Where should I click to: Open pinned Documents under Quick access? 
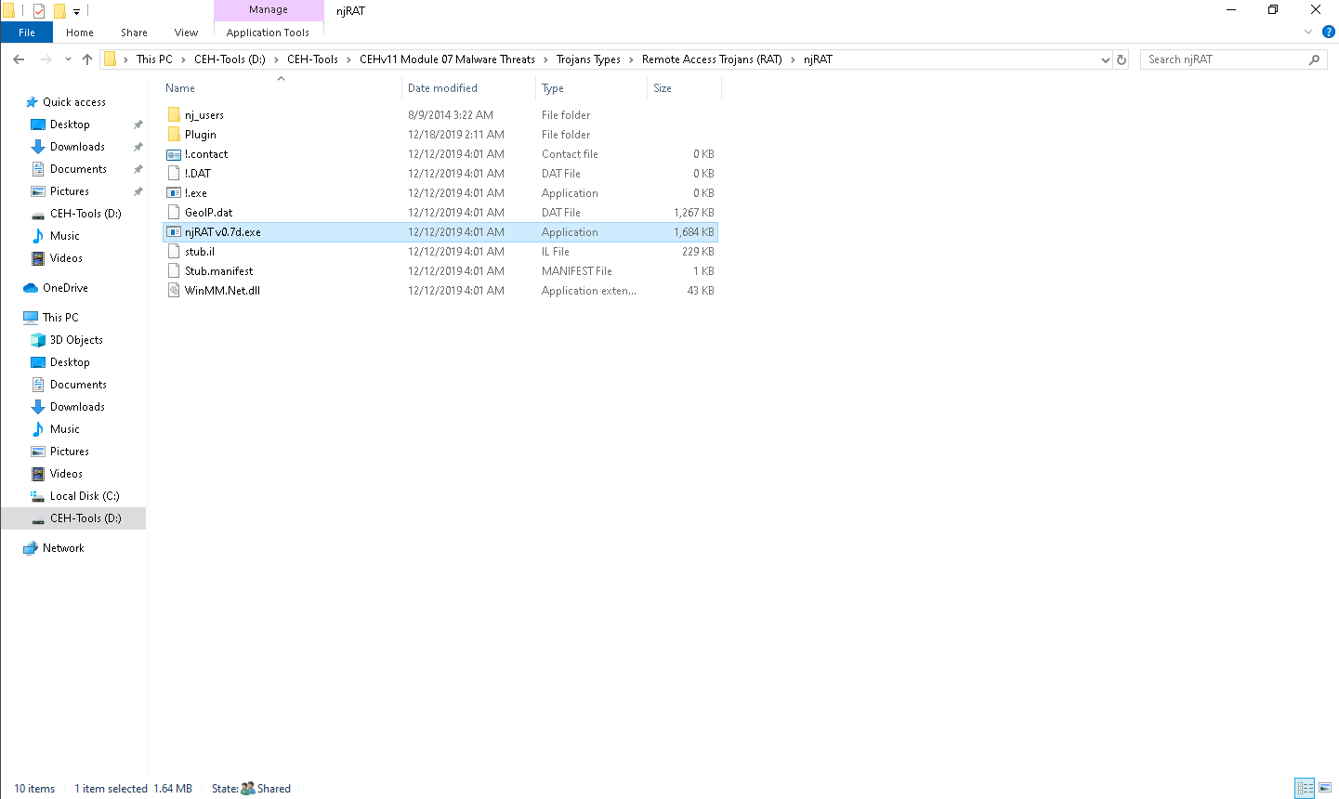[x=78, y=169]
